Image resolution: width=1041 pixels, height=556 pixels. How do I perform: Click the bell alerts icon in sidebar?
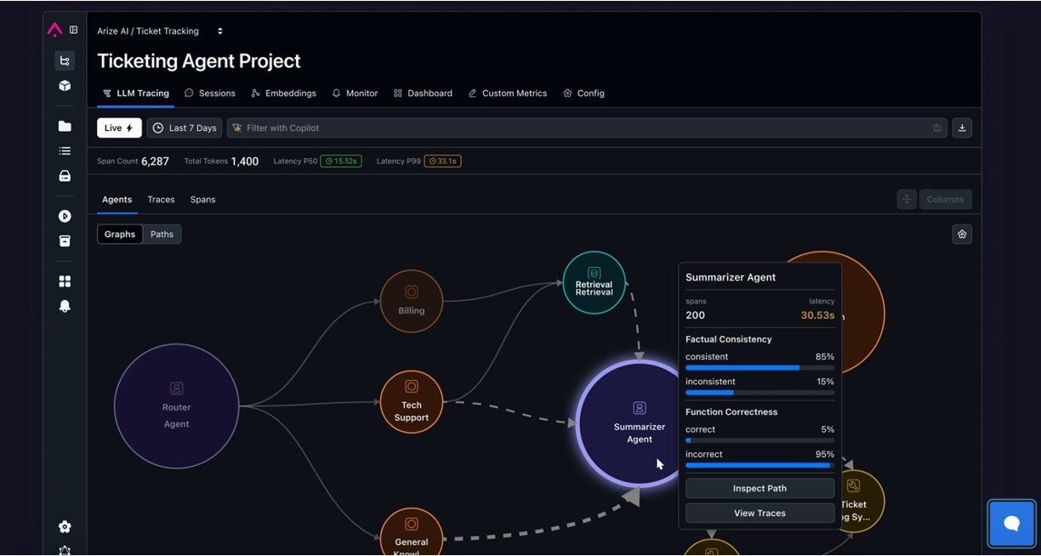coord(65,306)
